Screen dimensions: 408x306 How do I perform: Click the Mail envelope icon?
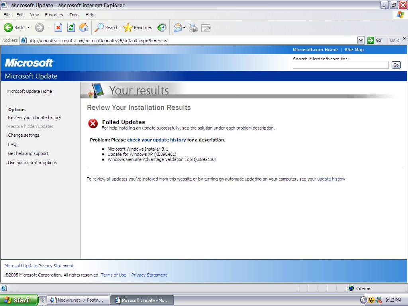tap(177, 27)
